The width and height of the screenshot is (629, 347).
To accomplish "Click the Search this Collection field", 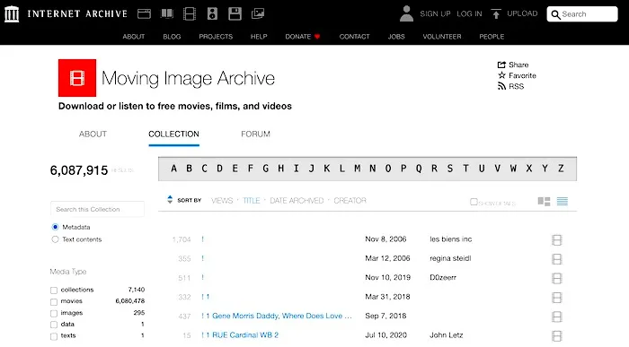I will (x=97, y=209).
